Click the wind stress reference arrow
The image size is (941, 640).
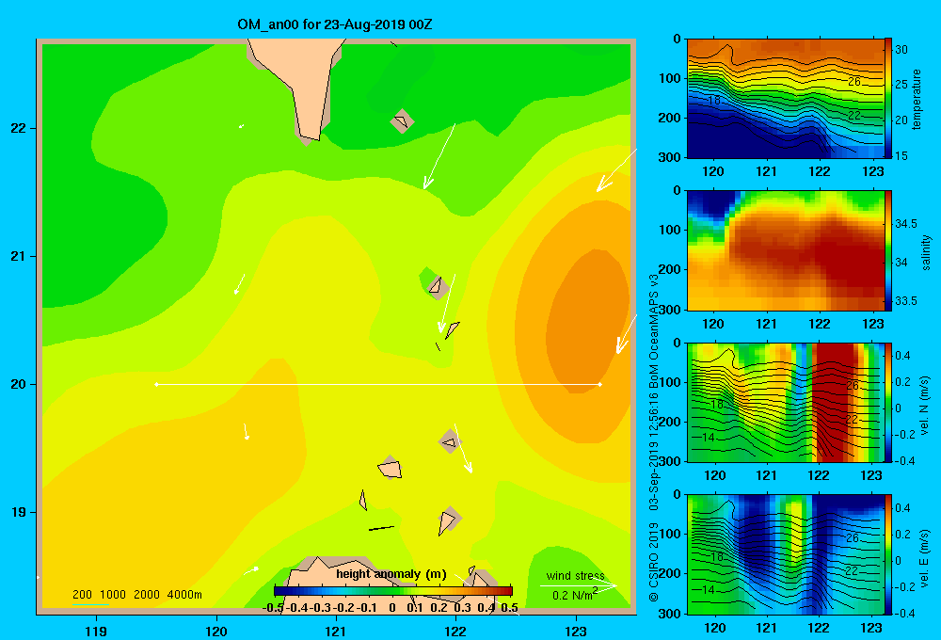pos(578,586)
